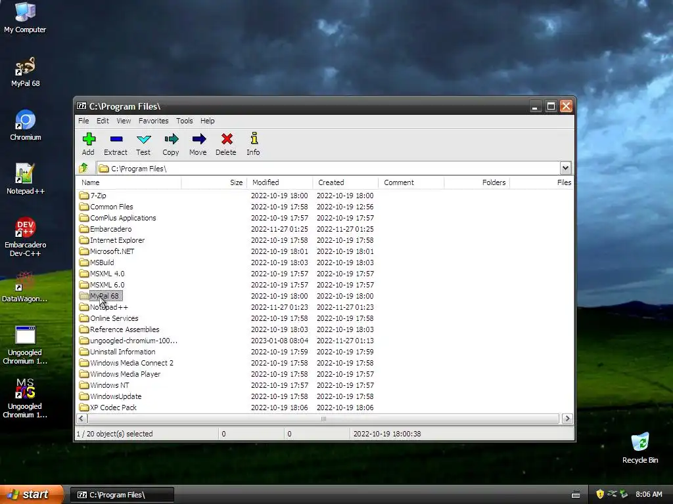Sort by the Modified column header

(280, 182)
